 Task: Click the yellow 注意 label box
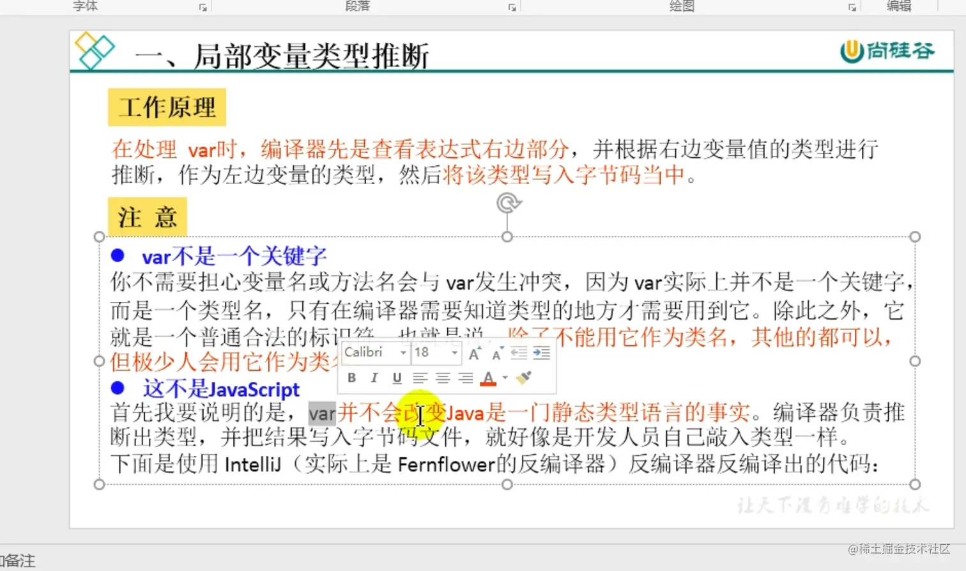(148, 217)
